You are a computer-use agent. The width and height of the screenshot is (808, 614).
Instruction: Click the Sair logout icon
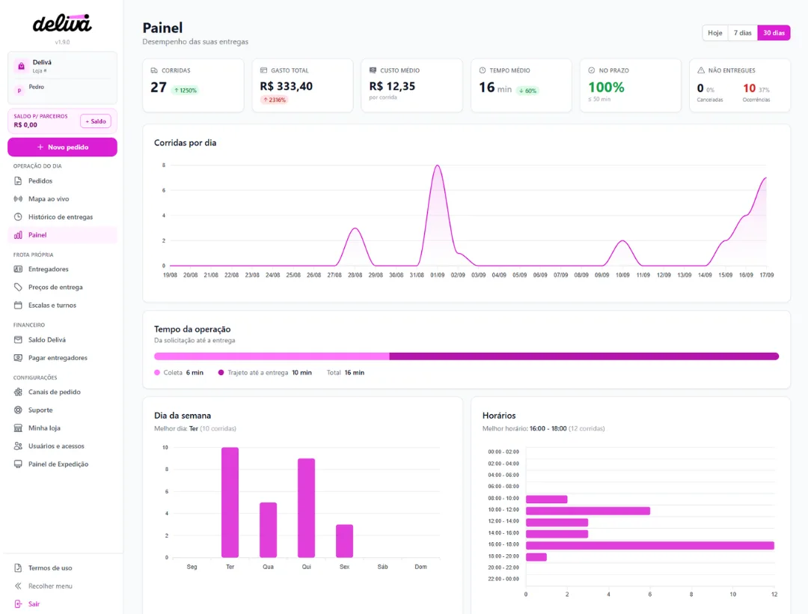[18, 604]
